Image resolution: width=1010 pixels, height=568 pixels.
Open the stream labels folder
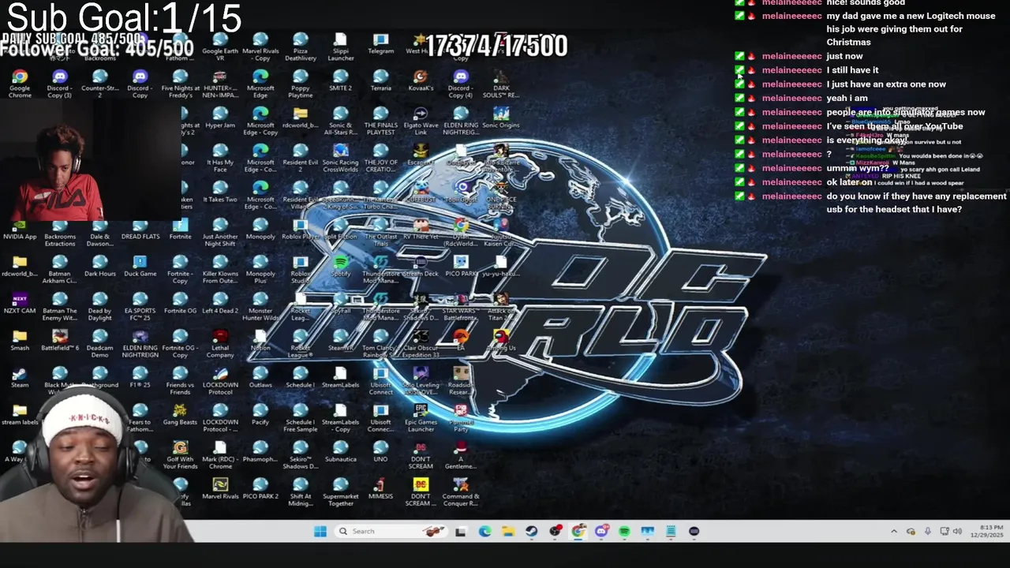tap(20, 413)
